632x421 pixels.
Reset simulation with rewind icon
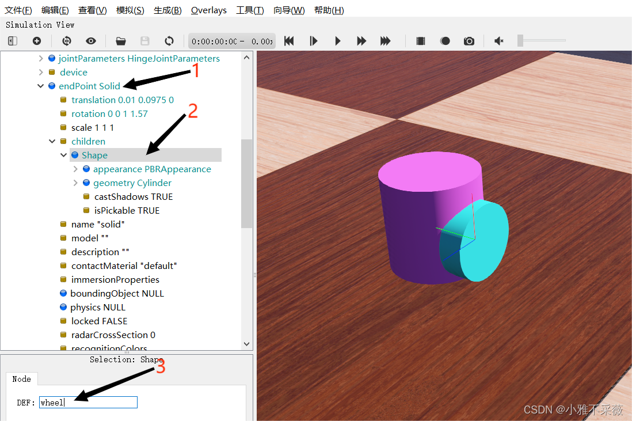coord(289,41)
